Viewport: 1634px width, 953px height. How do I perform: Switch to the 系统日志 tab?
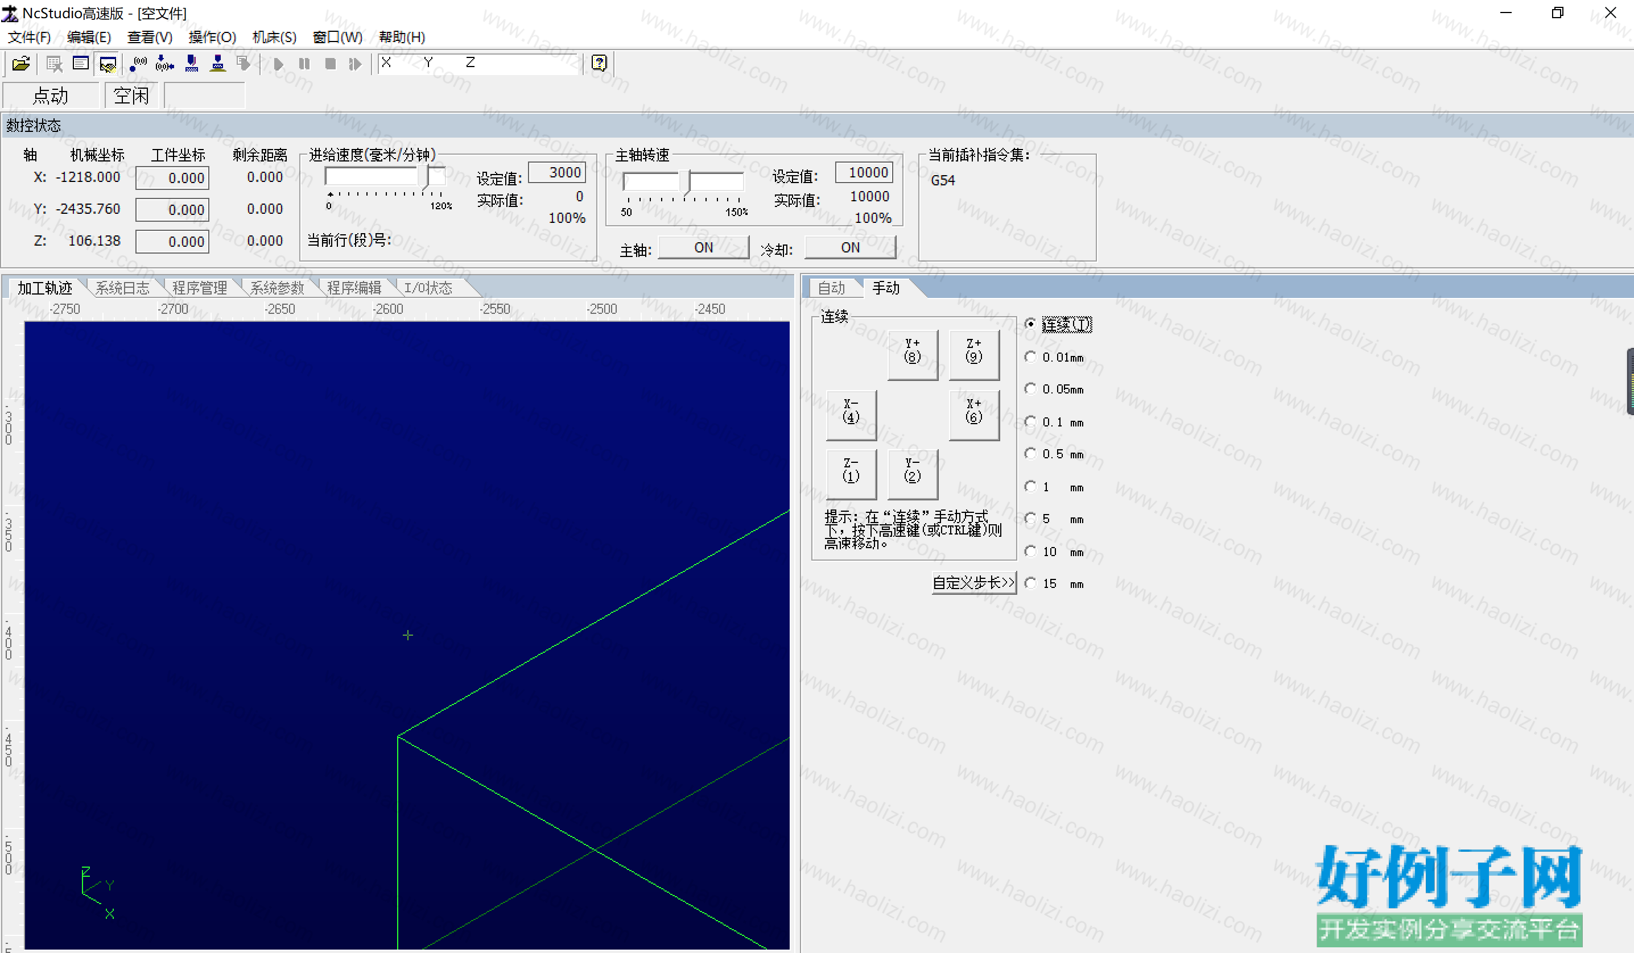(x=122, y=288)
